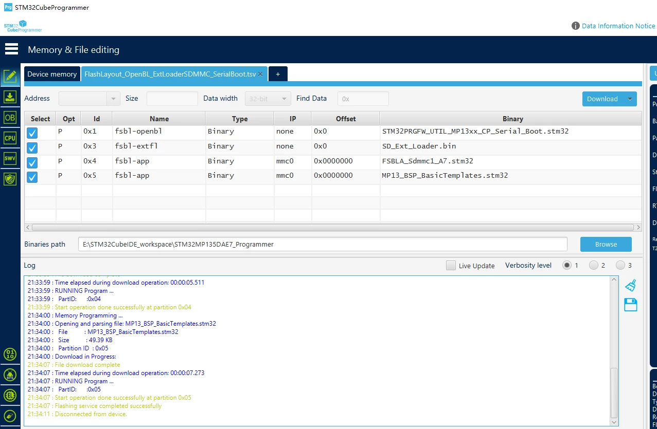
Task: Open the external loader EL icon
Action: (x=10, y=395)
